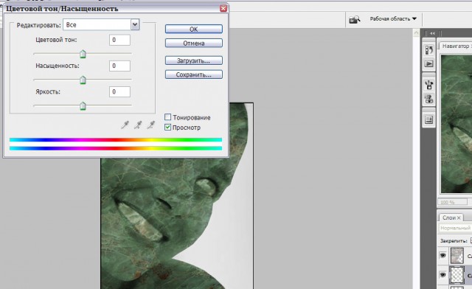Select the subtract-from-sample eyedropper (minus)

(x=150, y=125)
